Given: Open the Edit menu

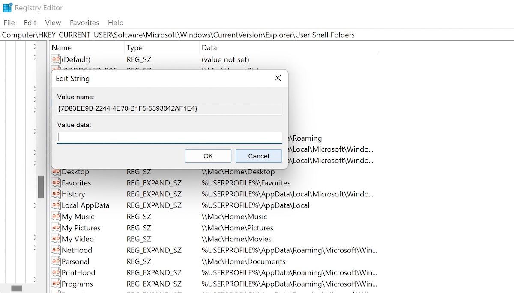Looking at the screenshot, I should [30, 23].
